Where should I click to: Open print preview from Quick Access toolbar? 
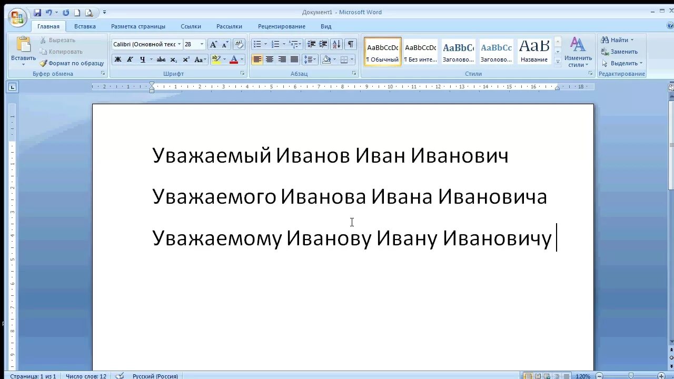pos(89,13)
